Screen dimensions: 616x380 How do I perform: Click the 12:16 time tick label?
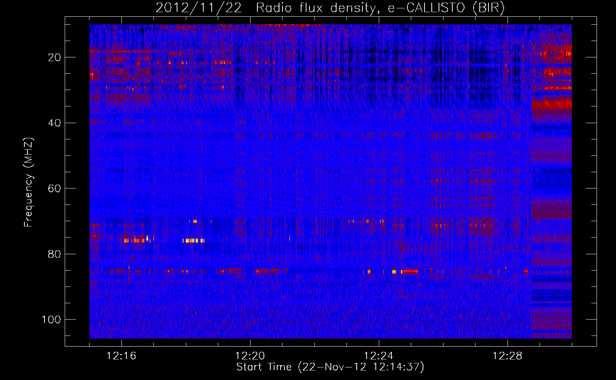tap(121, 356)
